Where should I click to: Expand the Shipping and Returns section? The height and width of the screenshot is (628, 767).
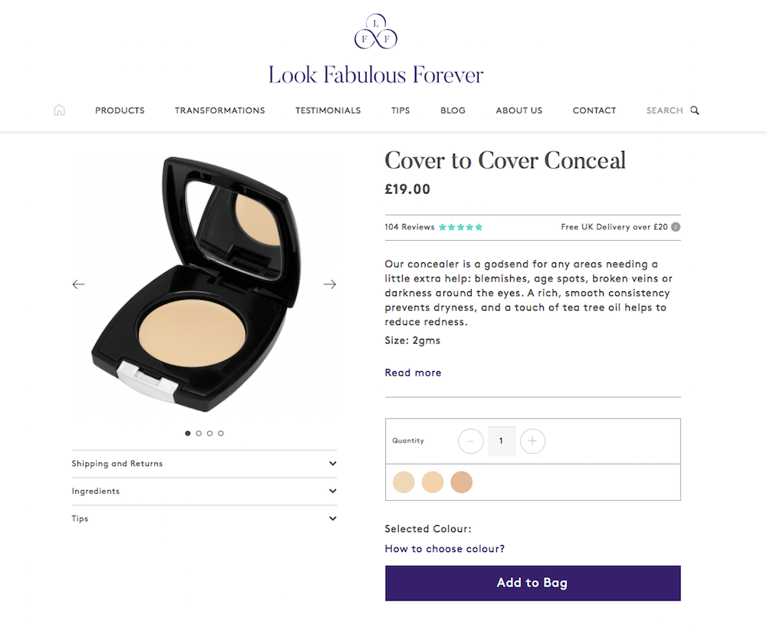[205, 464]
